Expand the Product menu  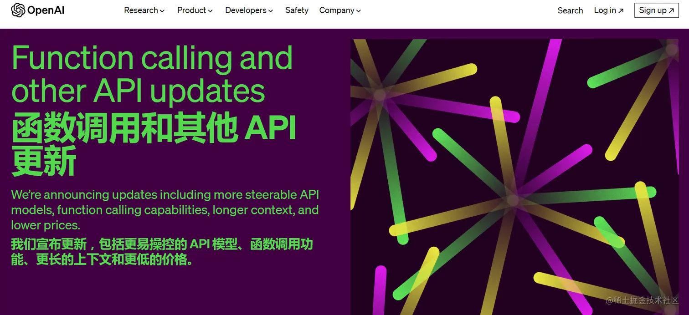[195, 10]
